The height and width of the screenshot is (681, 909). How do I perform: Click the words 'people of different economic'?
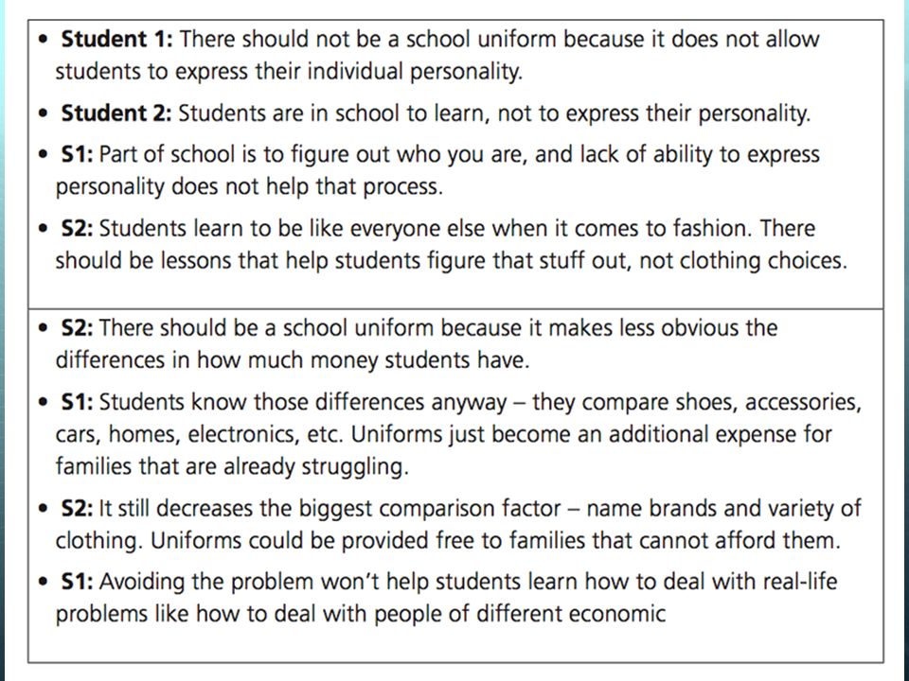tap(520, 614)
